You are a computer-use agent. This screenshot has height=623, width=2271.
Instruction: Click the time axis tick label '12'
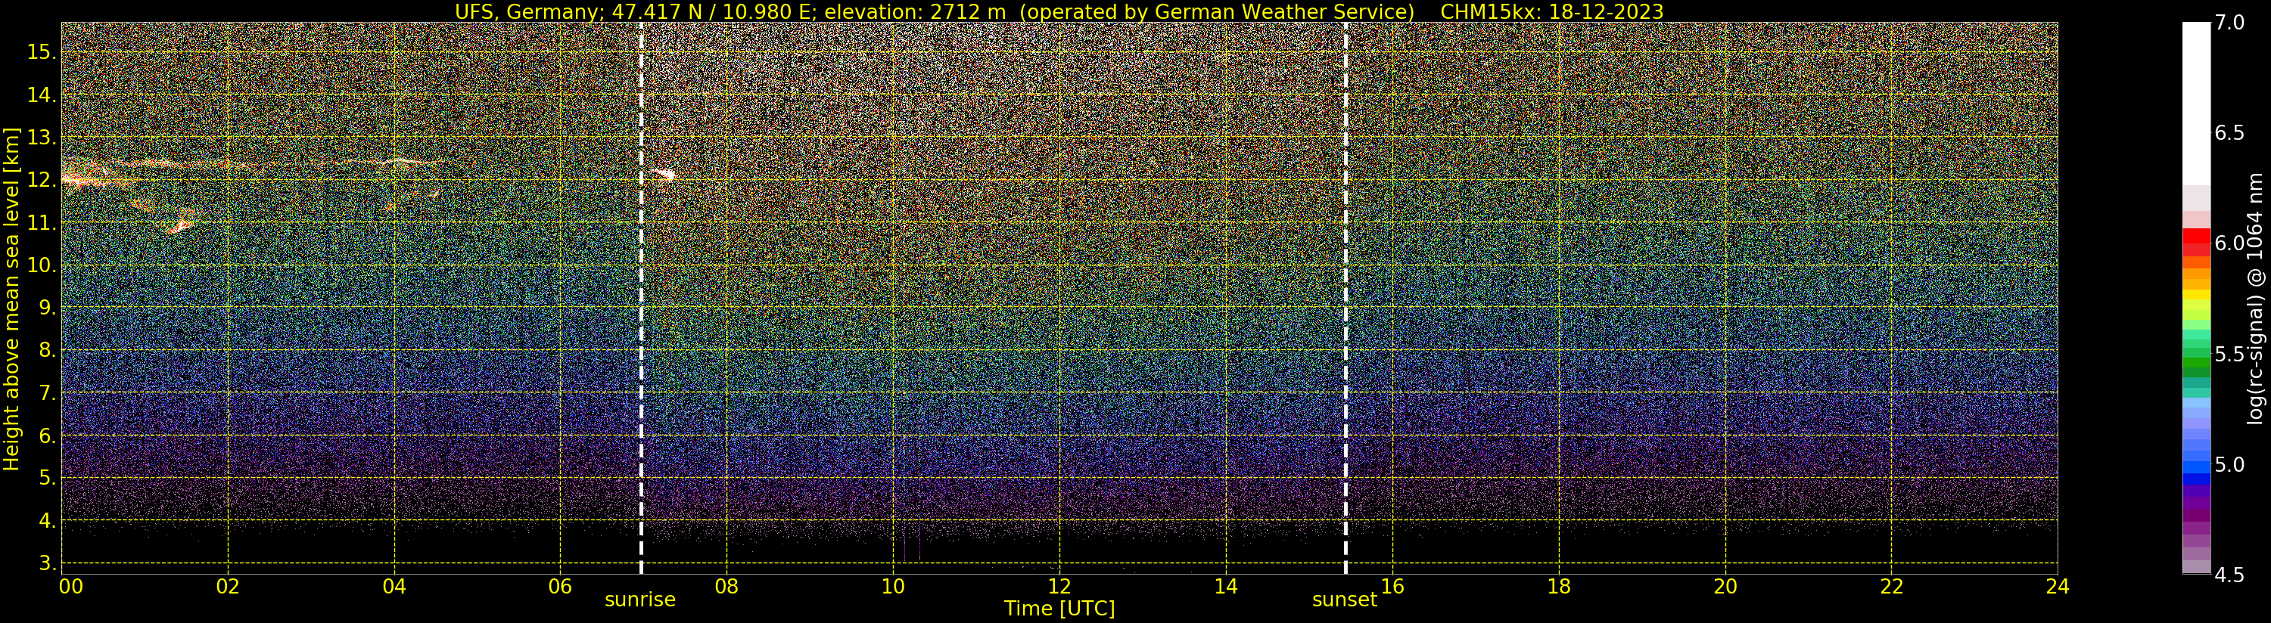tap(1059, 586)
